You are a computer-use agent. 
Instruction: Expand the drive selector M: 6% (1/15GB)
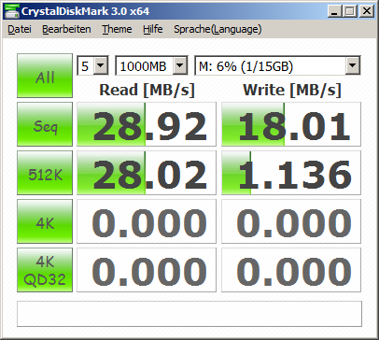click(x=352, y=65)
